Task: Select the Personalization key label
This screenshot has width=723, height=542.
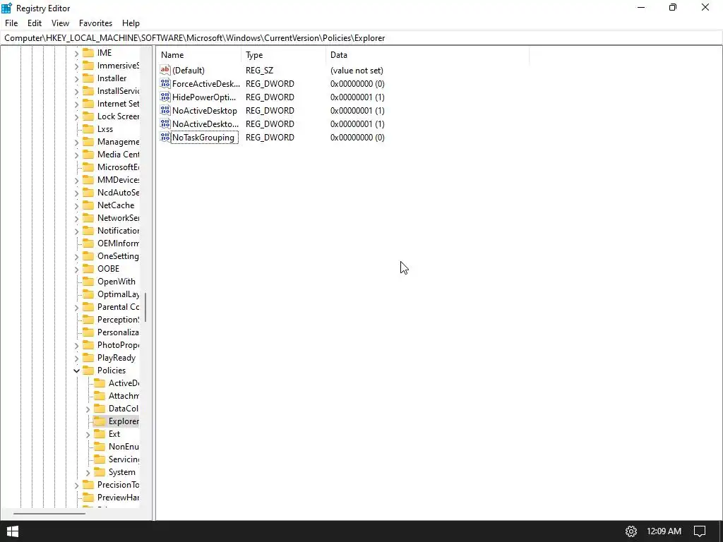Action: click(118, 332)
